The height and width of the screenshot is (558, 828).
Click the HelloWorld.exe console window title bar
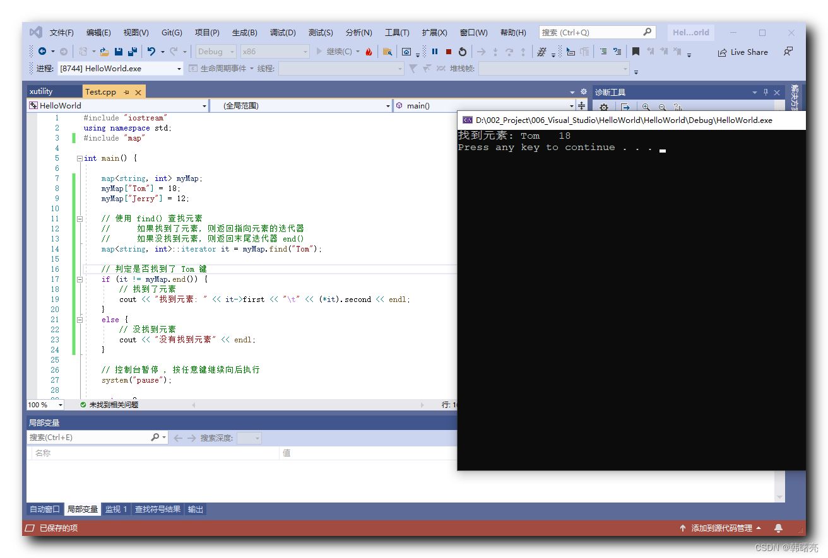(x=631, y=120)
